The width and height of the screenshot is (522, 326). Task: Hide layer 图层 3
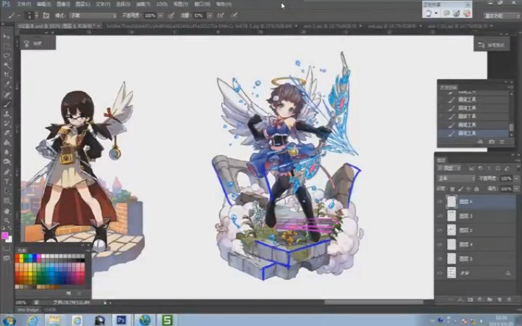click(x=440, y=216)
